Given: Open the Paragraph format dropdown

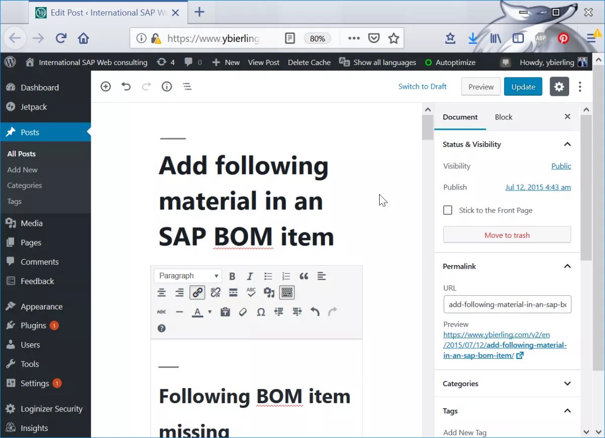Looking at the screenshot, I should pos(188,276).
